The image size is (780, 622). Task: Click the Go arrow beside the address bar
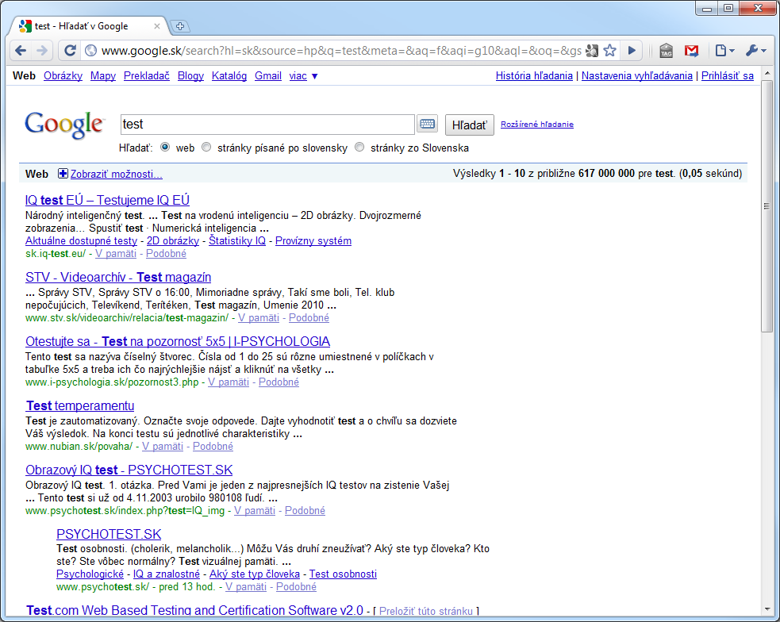[x=632, y=50]
